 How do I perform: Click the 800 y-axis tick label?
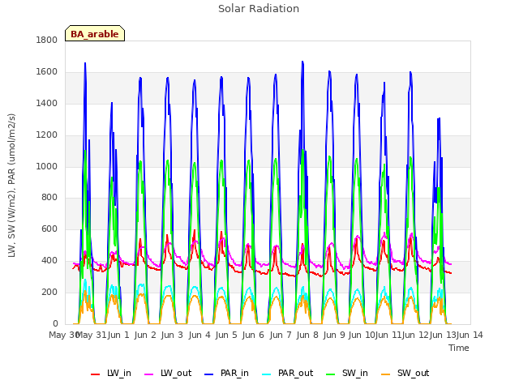[49, 198]
